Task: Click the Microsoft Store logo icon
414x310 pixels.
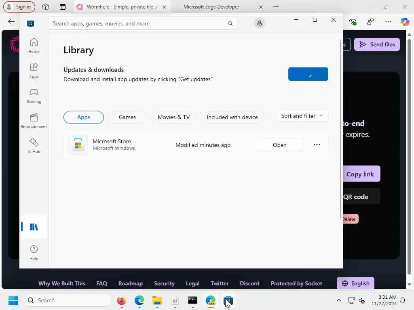Action: 31,23
